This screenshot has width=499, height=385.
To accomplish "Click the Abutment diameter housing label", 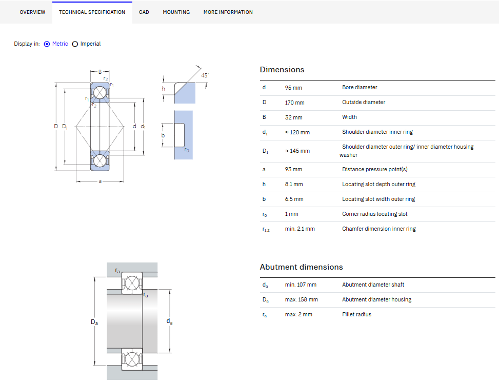I will pos(377,300).
